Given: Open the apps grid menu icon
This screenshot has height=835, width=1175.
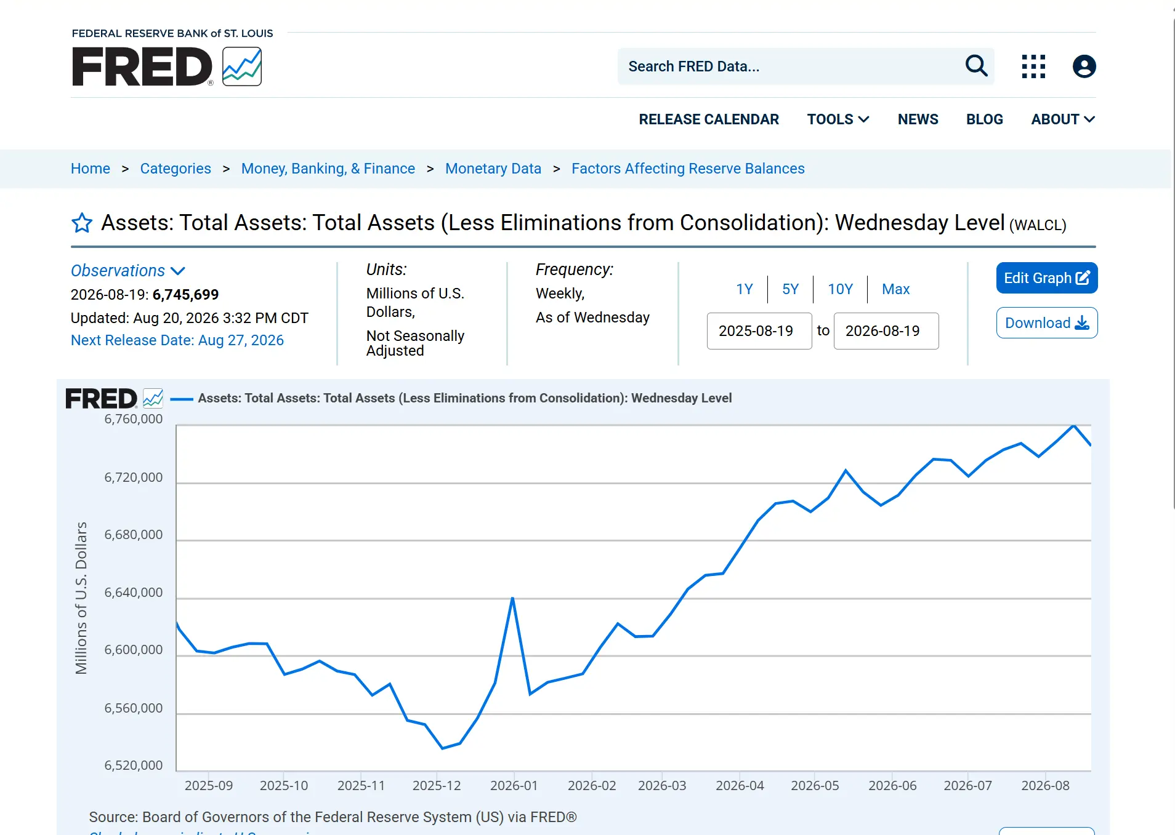Looking at the screenshot, I should [x=1033, y=66].
